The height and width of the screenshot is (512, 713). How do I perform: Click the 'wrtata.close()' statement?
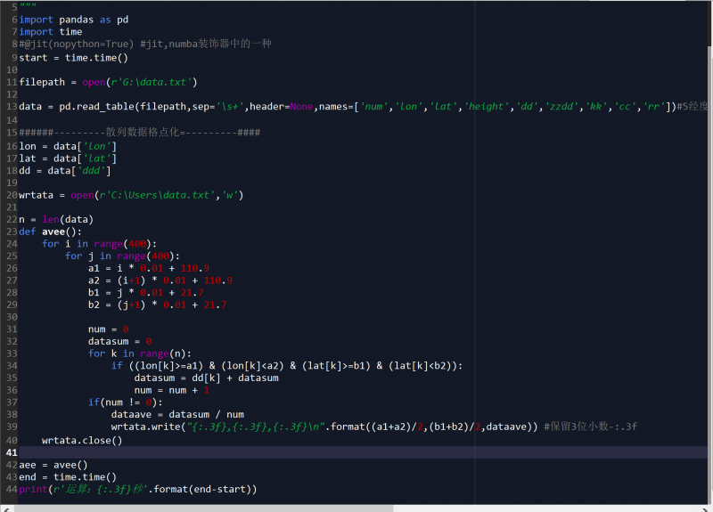[x=81, y=440]
